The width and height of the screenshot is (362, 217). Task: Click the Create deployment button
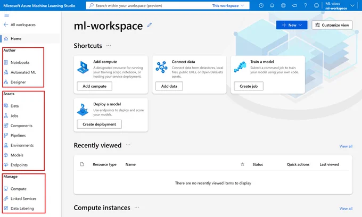(99, 124)
